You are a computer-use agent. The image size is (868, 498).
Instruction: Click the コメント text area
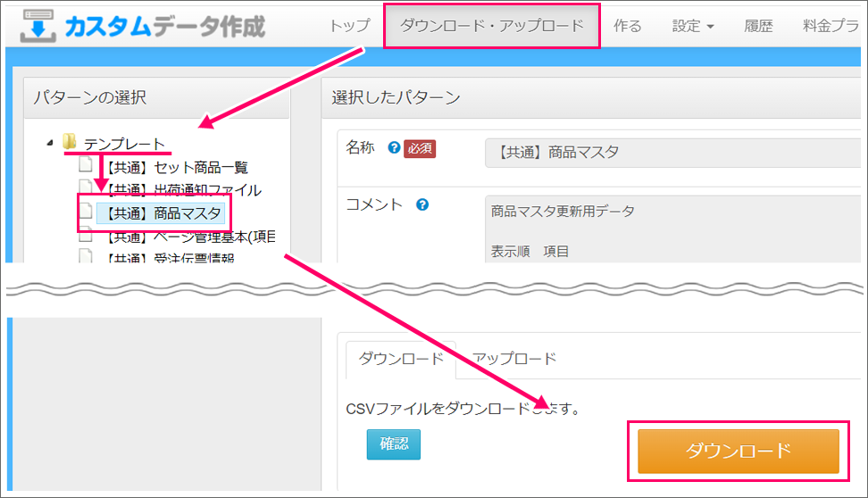coord(672,228)
